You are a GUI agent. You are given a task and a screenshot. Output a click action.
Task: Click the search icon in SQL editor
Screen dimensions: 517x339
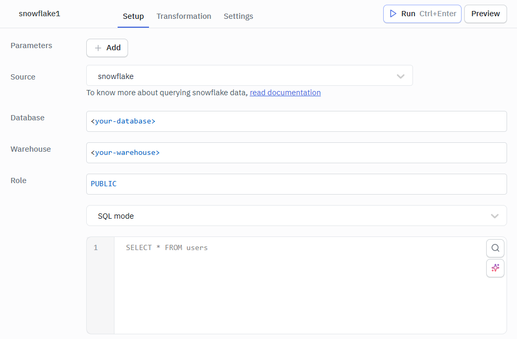pos(495,248)
